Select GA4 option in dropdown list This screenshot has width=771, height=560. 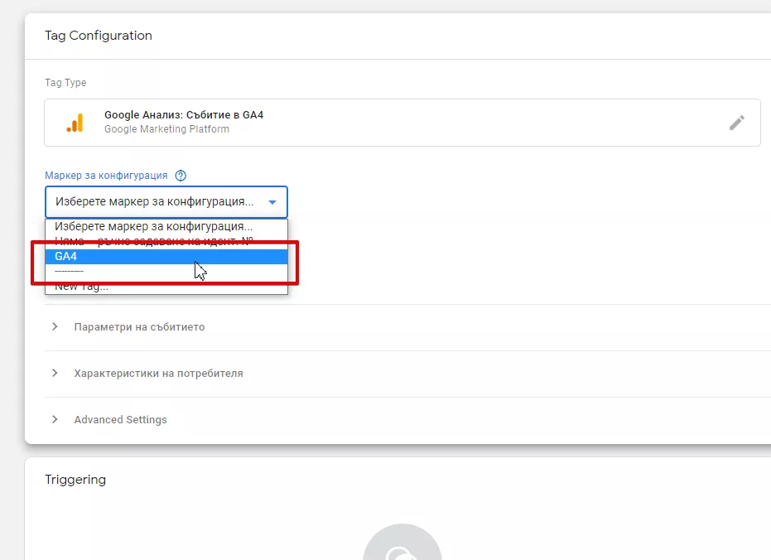pos(166,257)
